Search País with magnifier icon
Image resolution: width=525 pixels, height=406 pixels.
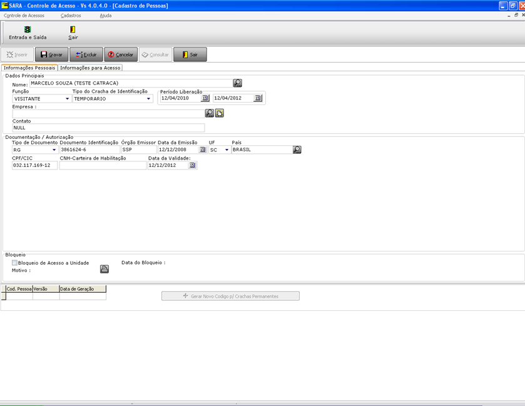coord(297,150)
